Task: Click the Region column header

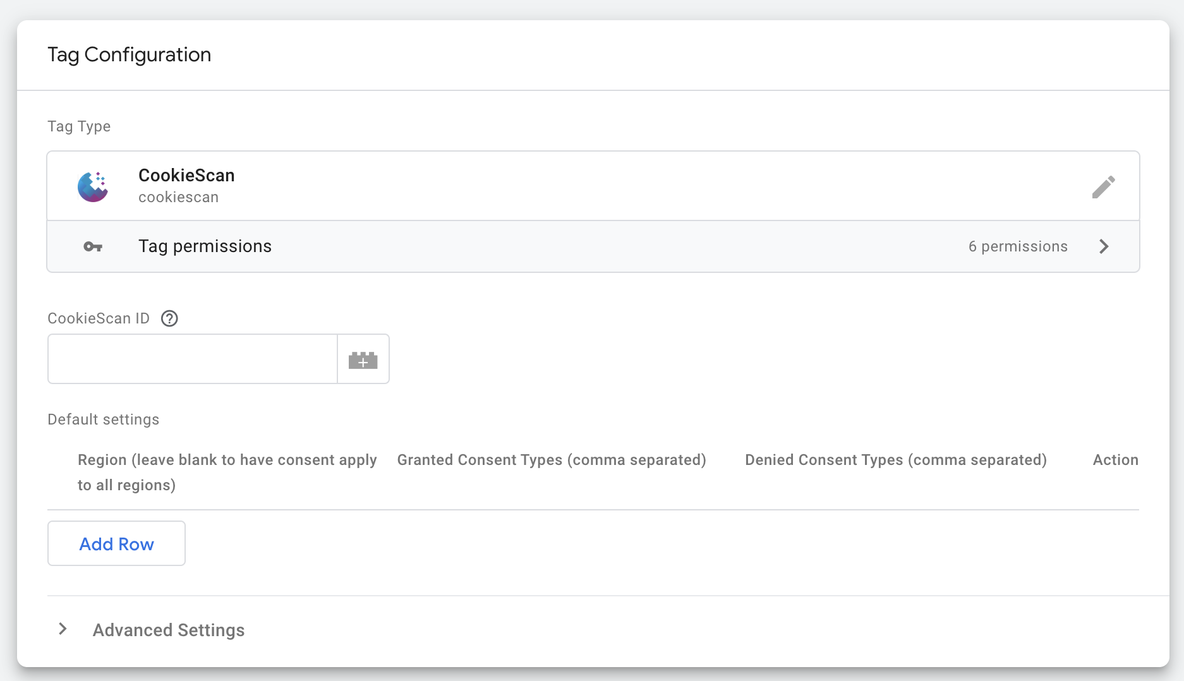Action: click(227, 473)
